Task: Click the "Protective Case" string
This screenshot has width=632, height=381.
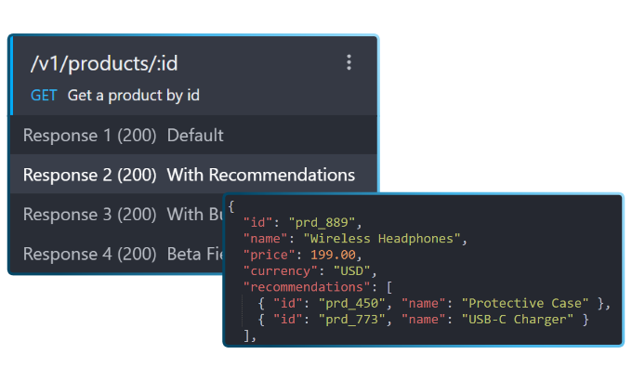Action: [527, 303]
